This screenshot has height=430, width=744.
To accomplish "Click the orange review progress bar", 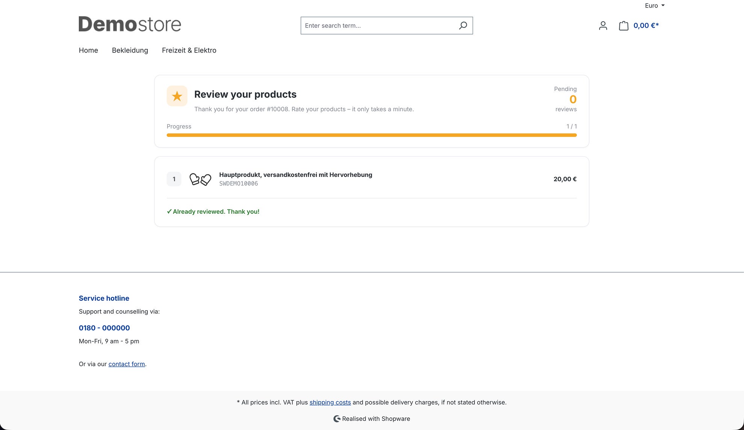I will tap(372, 135).
